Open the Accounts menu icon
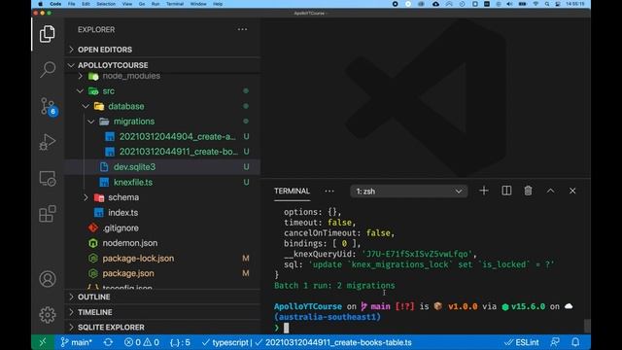This screenshot has height=350, width=622. pos(48,279)
